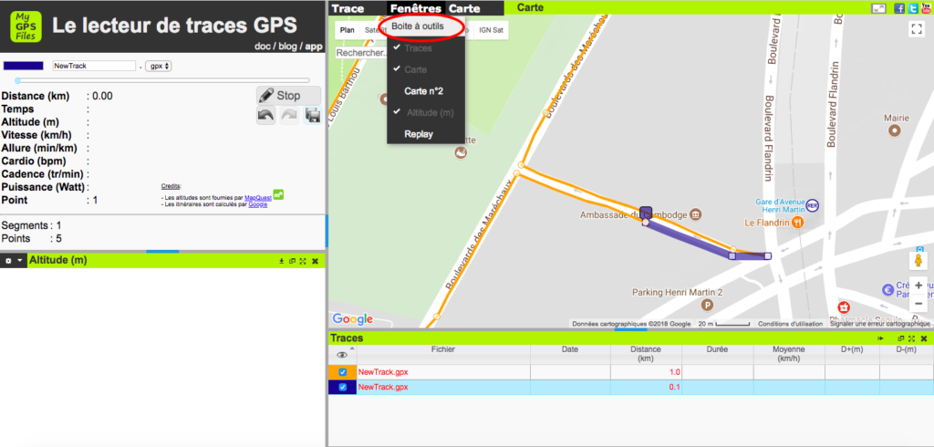Open the Google itineraries credits link

point(258,203)
